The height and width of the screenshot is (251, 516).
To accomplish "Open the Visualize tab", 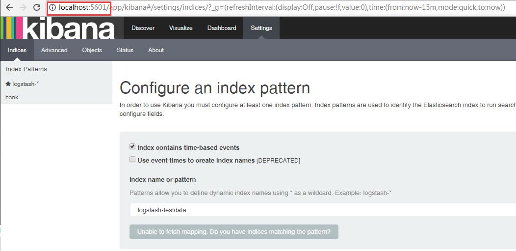I will [181, 28].
